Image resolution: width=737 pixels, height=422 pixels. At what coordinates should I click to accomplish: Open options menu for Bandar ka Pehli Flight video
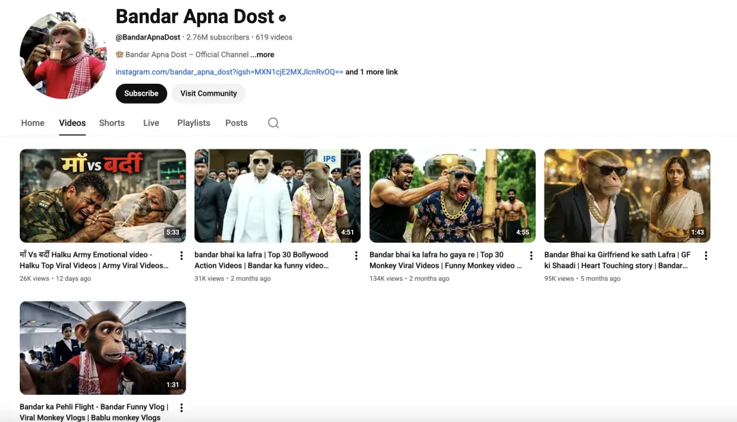tap(182, 408)
